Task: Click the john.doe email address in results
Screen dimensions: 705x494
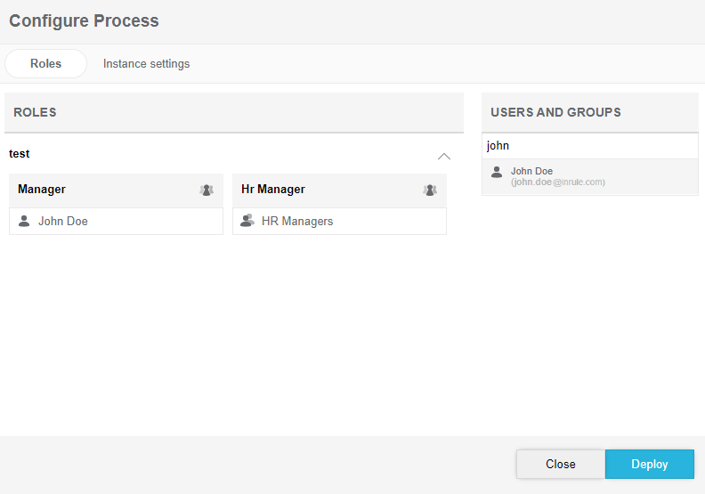Action: point(557,182)
